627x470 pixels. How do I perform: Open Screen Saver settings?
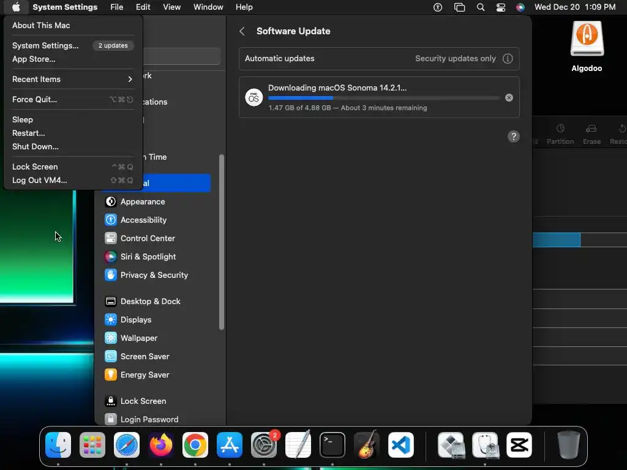point(156,357)
